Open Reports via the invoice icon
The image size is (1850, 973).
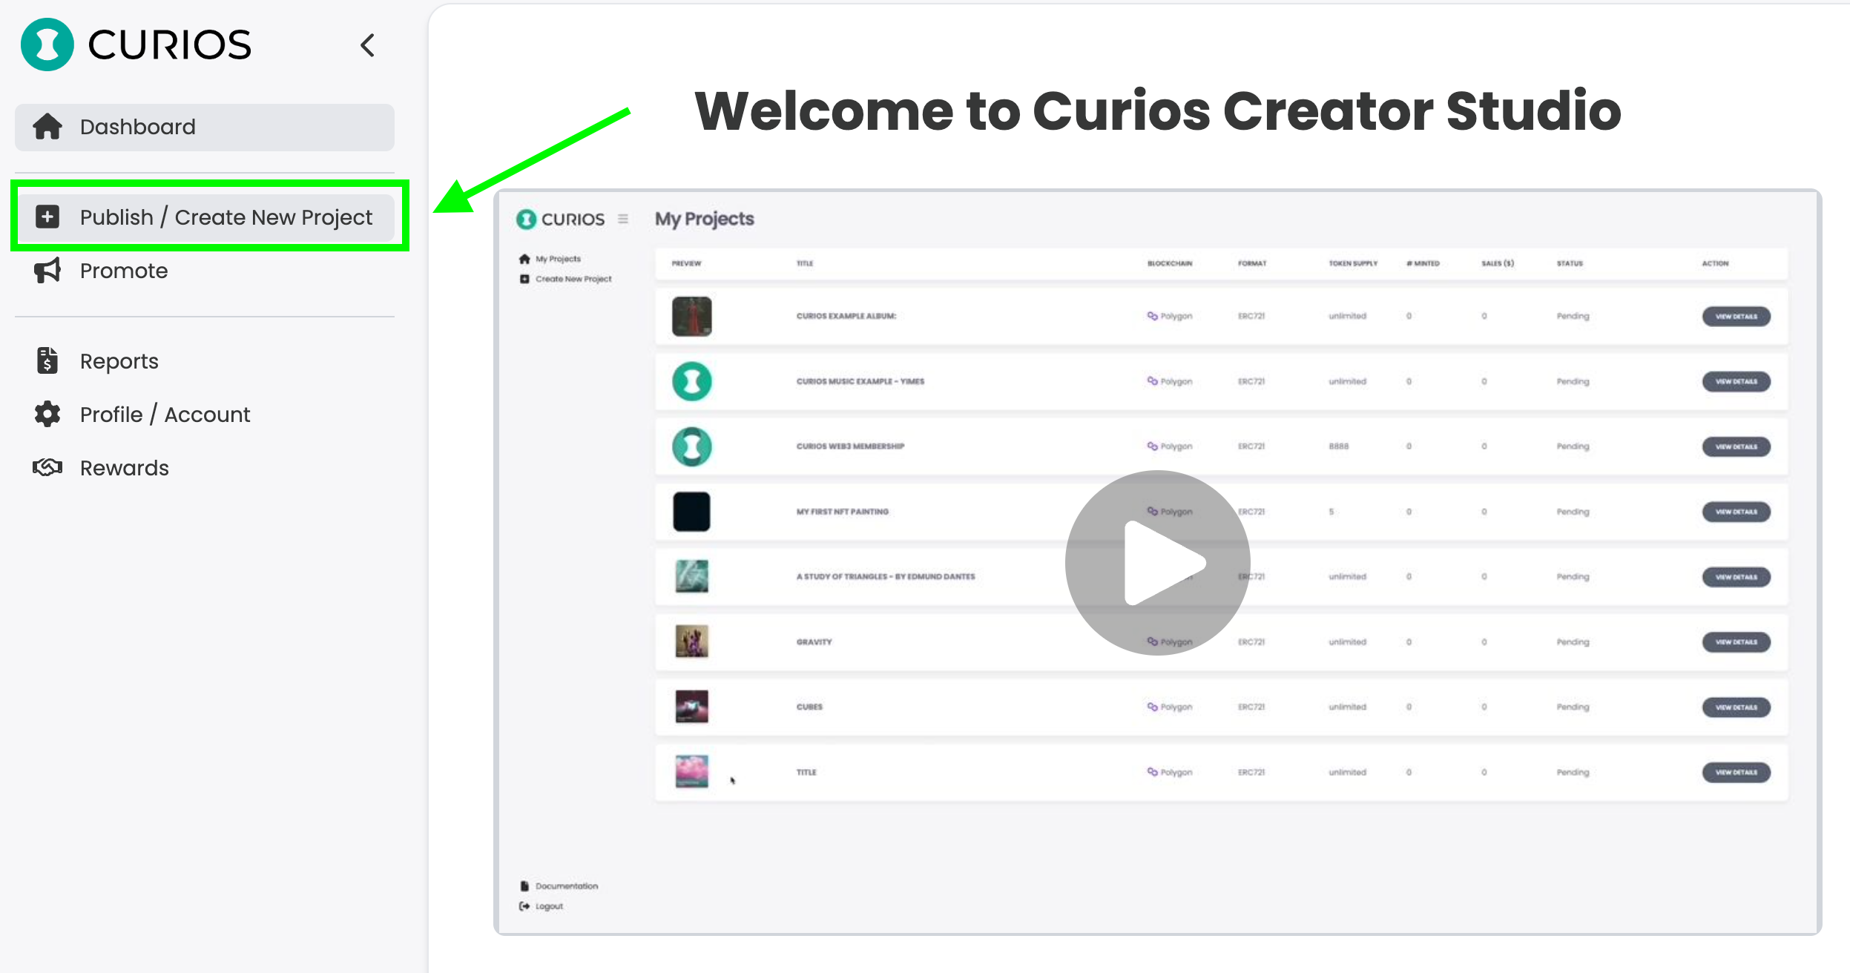coord(46,360)
